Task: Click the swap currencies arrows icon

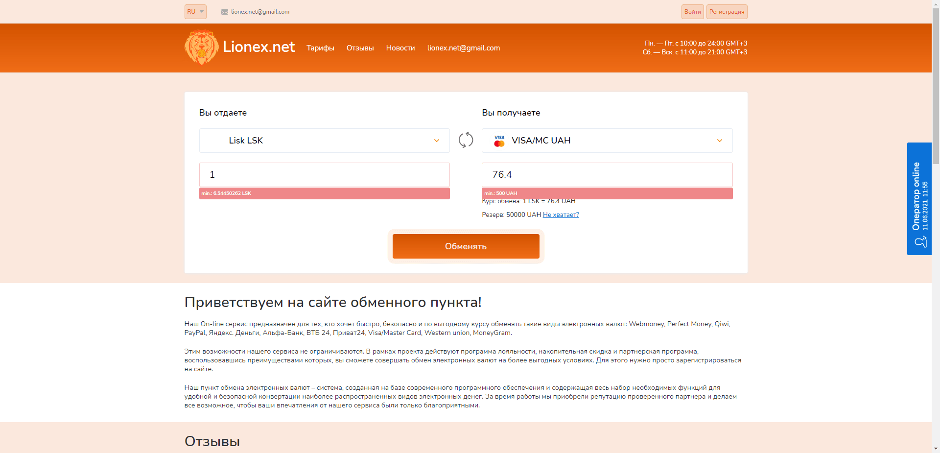Action: pyautogui.click(x=466, y=140)
